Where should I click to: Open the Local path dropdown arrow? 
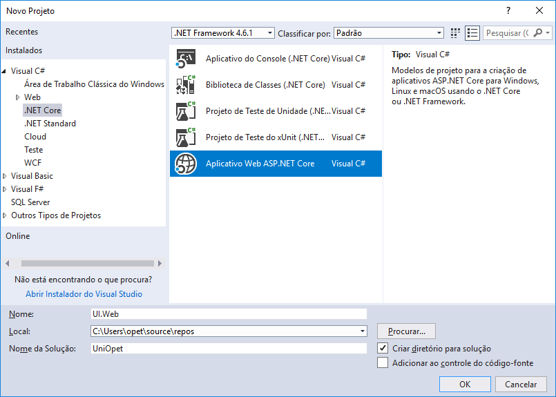coord(363,331)
